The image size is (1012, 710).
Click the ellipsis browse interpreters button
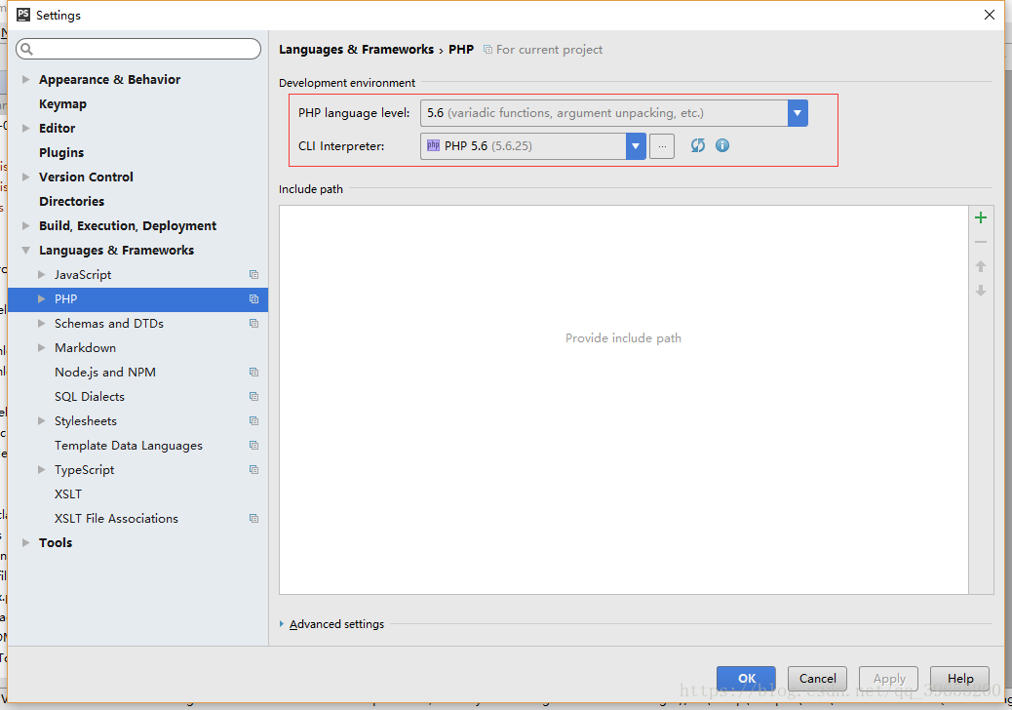coord(662,146)
